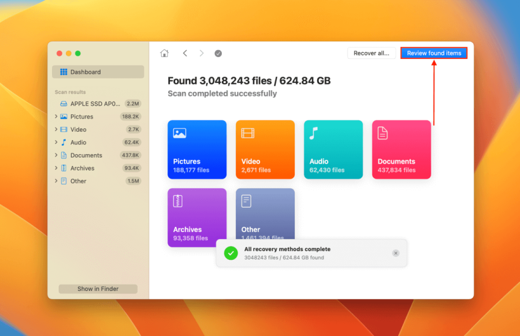This screenshot has width=520, height=336.
Task: Click the home icon in the toolbar
Action: coord(164,53)
